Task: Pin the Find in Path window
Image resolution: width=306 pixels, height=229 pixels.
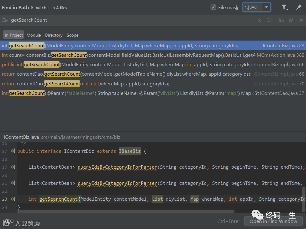Action: click(299, 7)
